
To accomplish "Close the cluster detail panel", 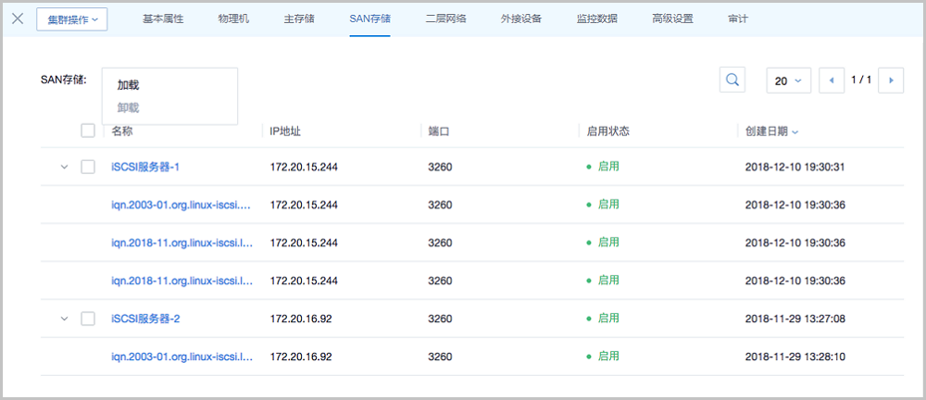I will pos(17,19).
